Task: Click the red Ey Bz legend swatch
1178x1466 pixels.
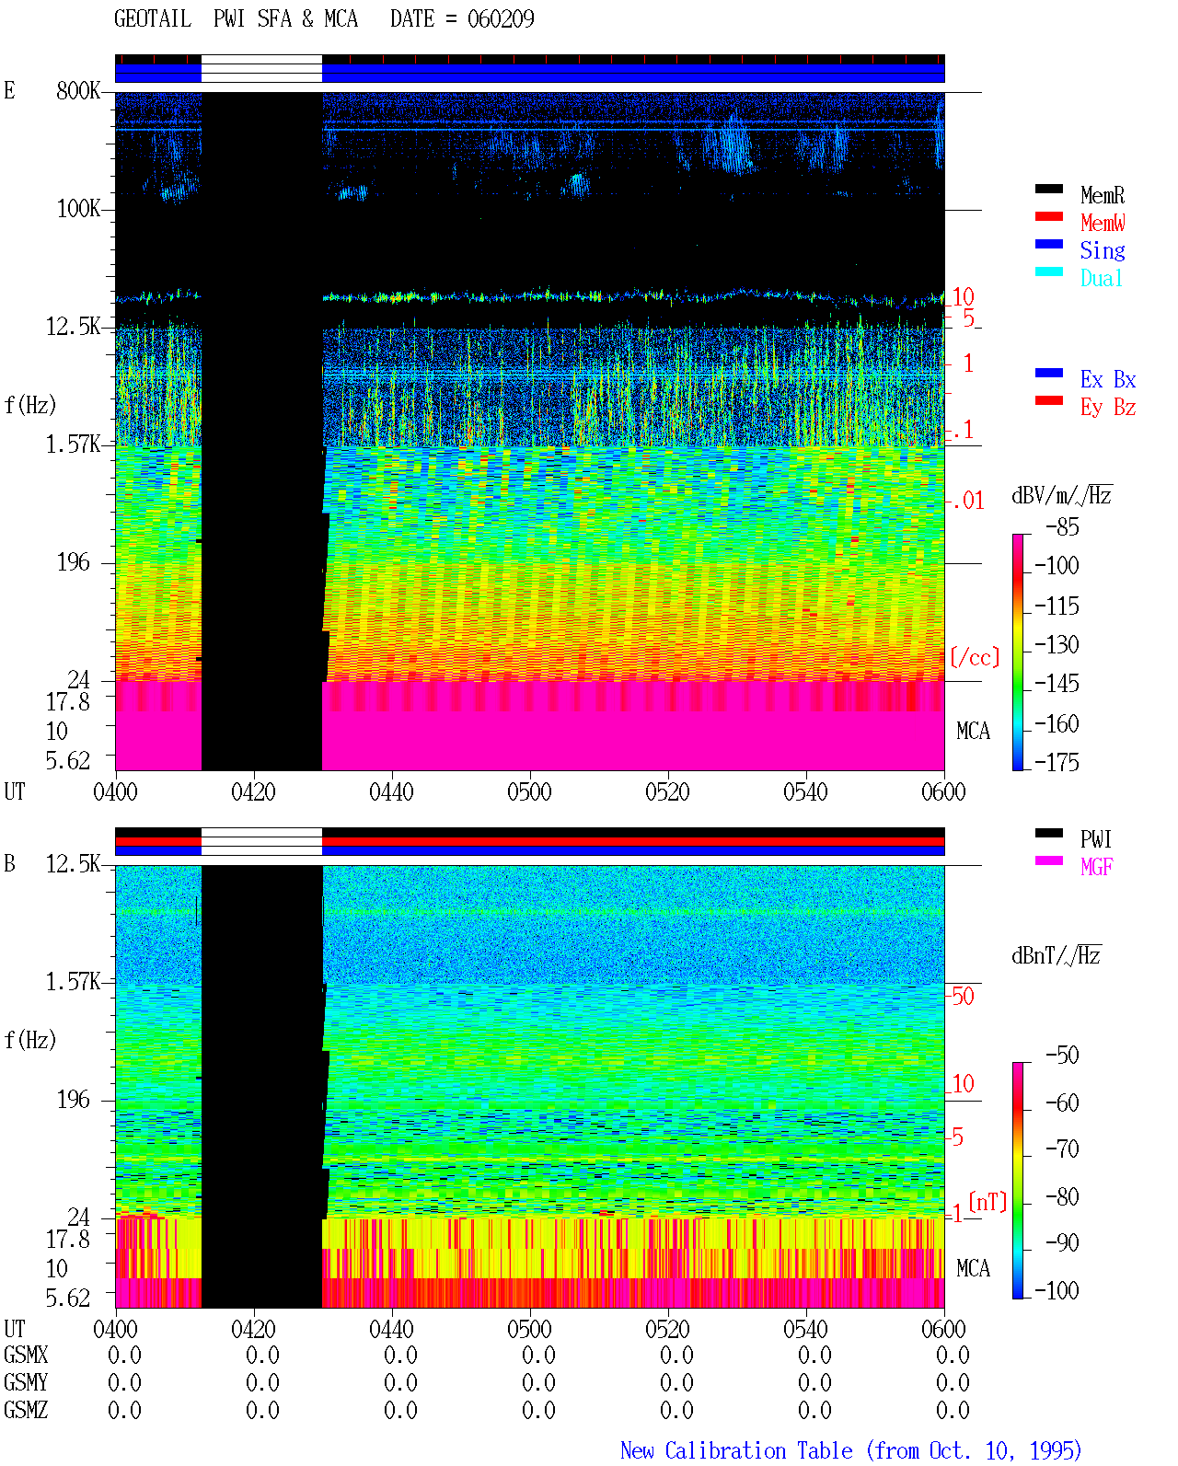Action: 1049,400
